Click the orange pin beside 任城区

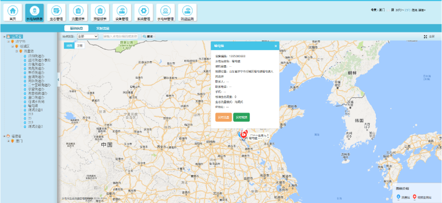[x=16, y=46]
